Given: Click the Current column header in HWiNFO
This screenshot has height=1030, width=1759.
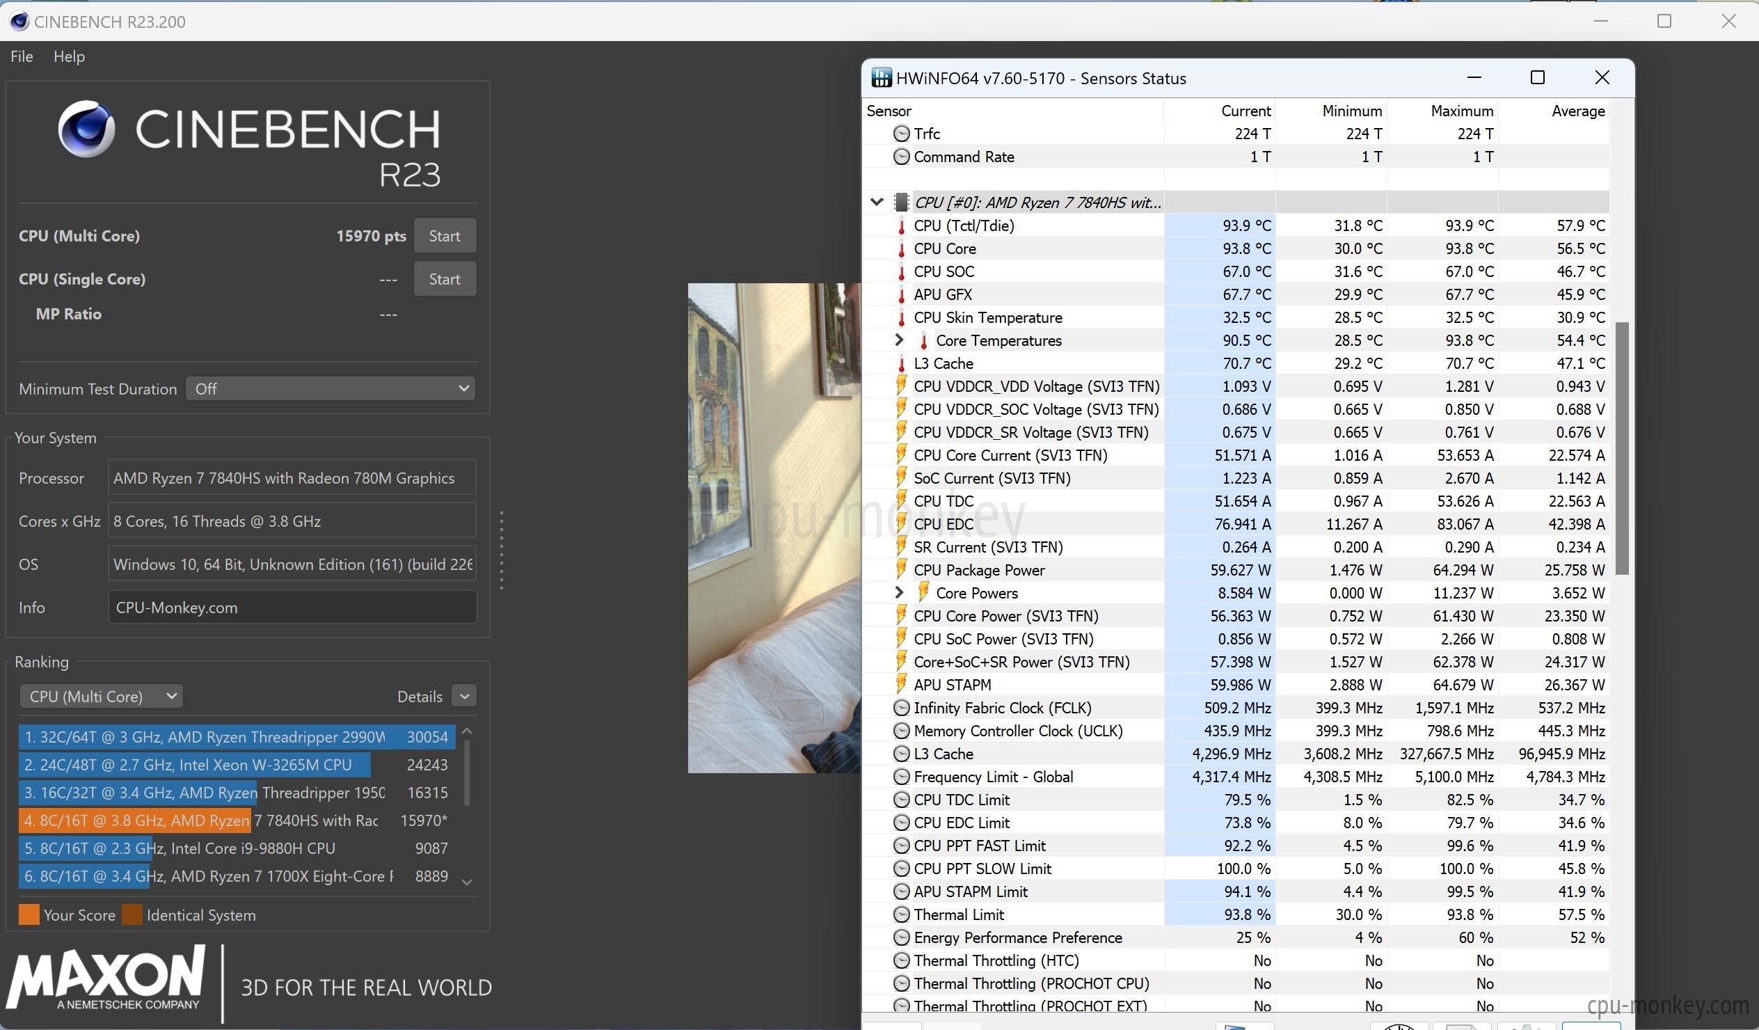Looking at the screenshot, I should [x=1219, y=111].
